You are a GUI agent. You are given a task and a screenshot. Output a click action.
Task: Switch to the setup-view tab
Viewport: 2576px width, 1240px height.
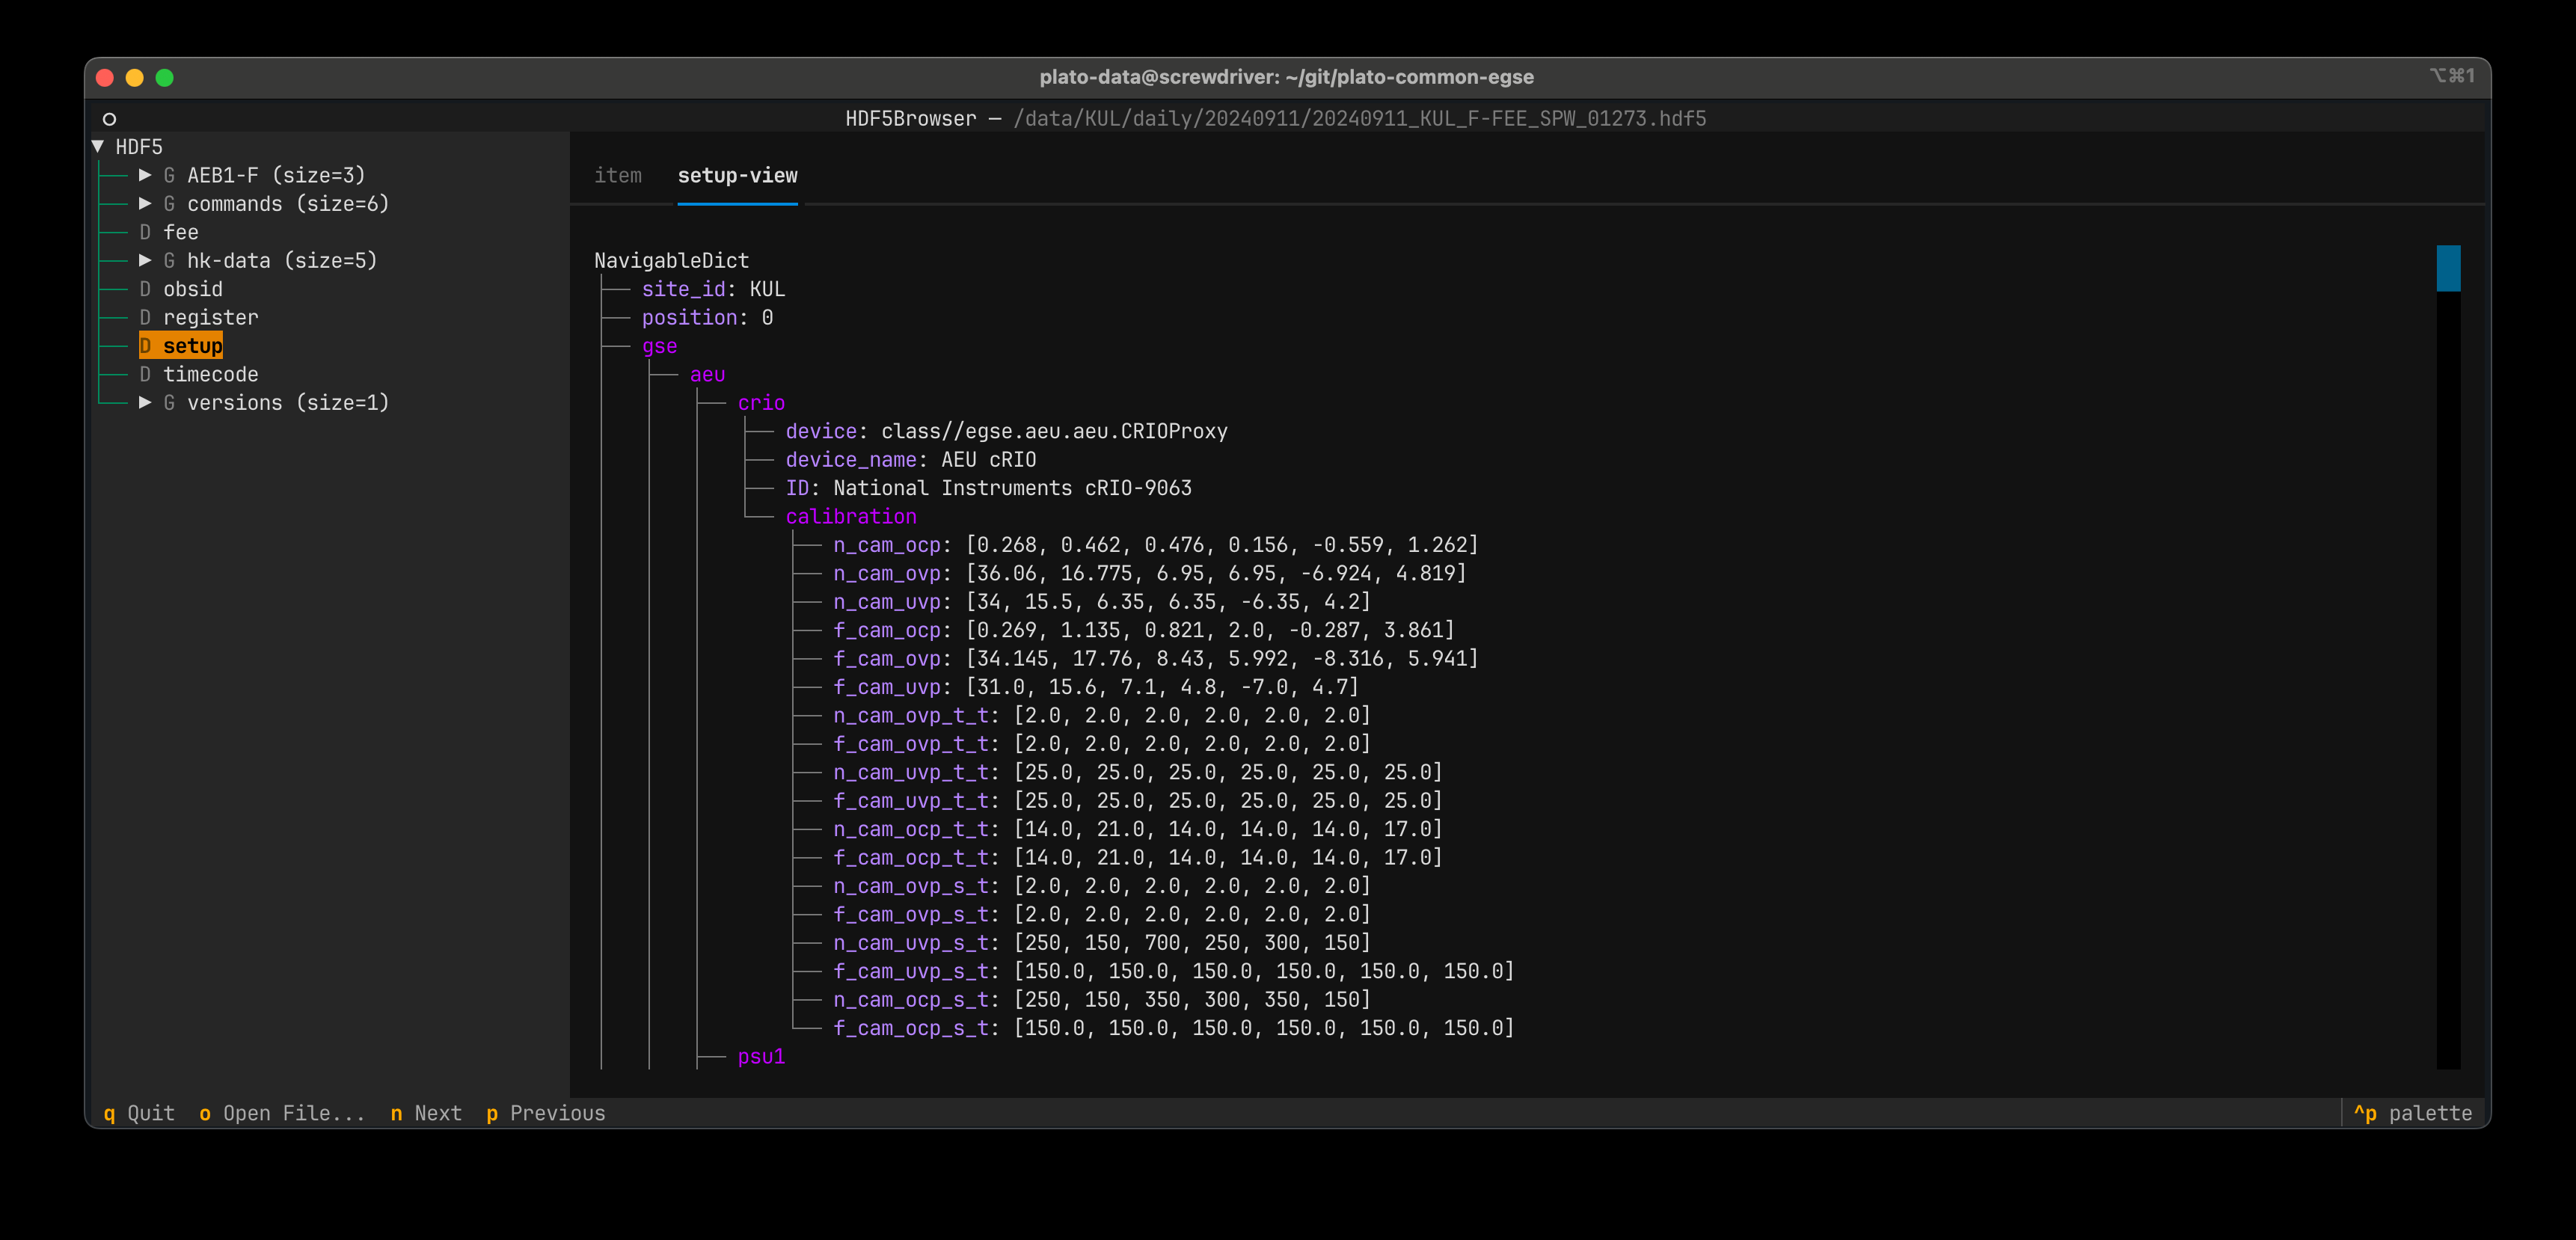(738, 176)
